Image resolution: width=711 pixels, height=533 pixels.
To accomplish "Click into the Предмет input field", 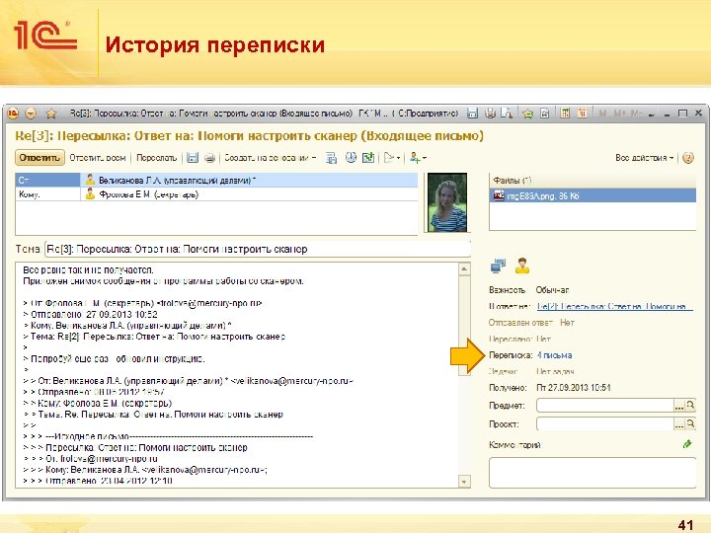I will pos(605,406).
